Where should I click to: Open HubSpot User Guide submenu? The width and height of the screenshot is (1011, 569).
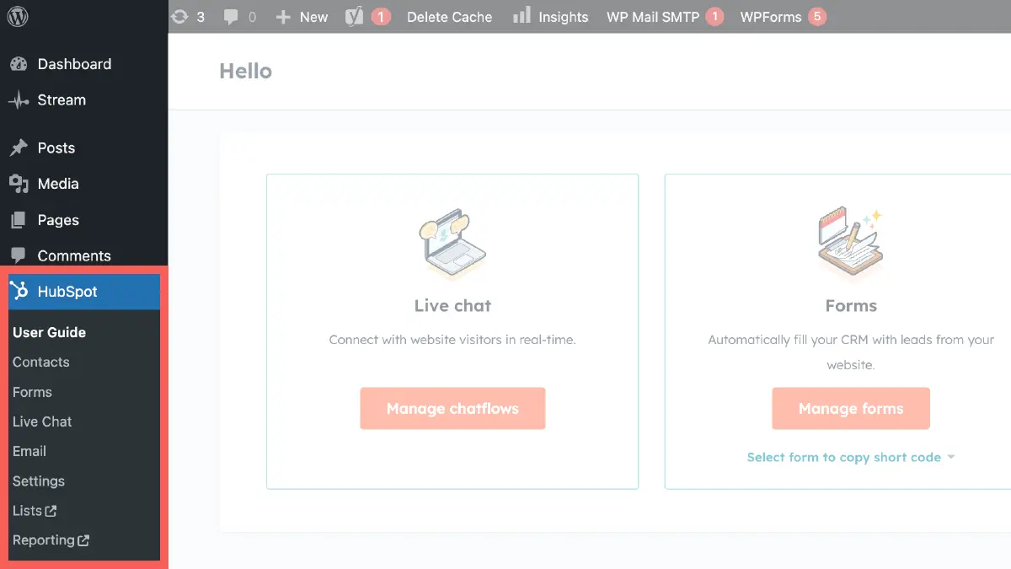pyautogui.click(x=49, y=332)
